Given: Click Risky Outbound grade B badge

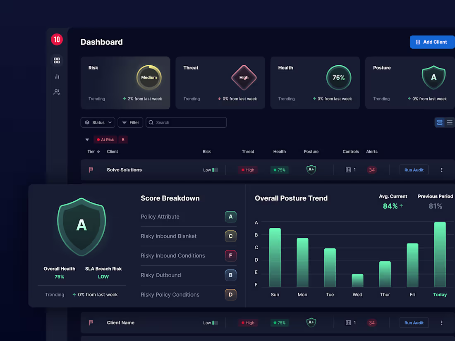Looking at the screenshot, I should coord(230,275).
